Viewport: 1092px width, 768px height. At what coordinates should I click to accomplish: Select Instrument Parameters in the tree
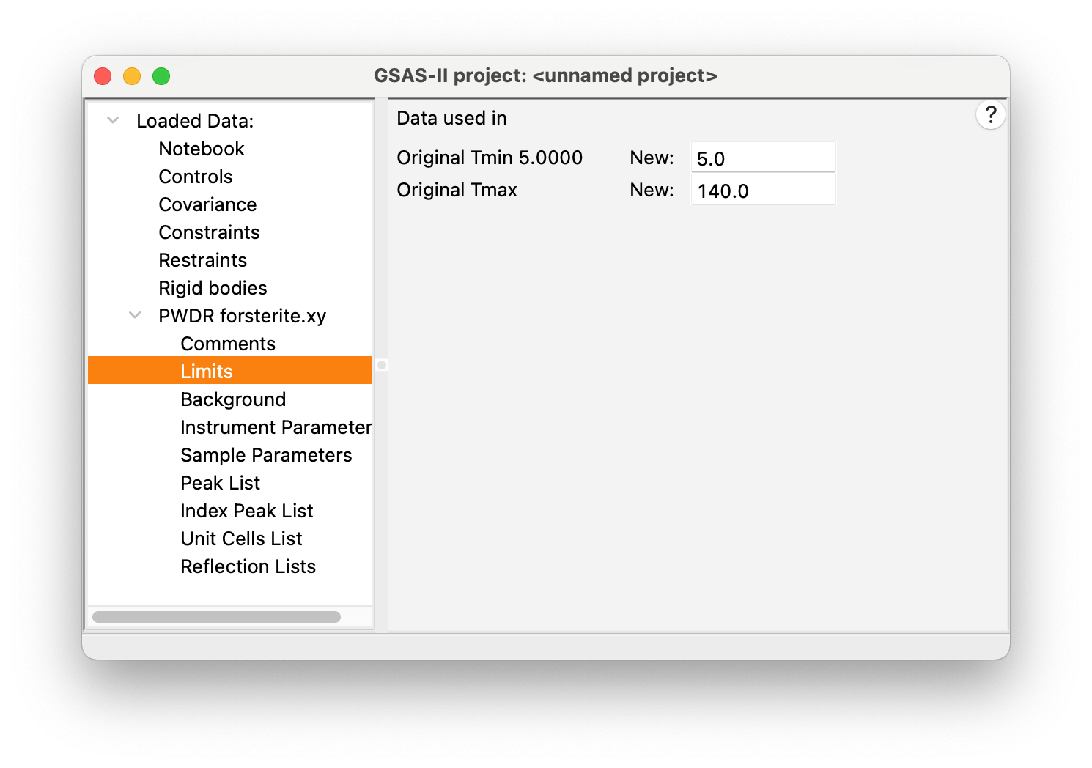click(x=276, y=427)
